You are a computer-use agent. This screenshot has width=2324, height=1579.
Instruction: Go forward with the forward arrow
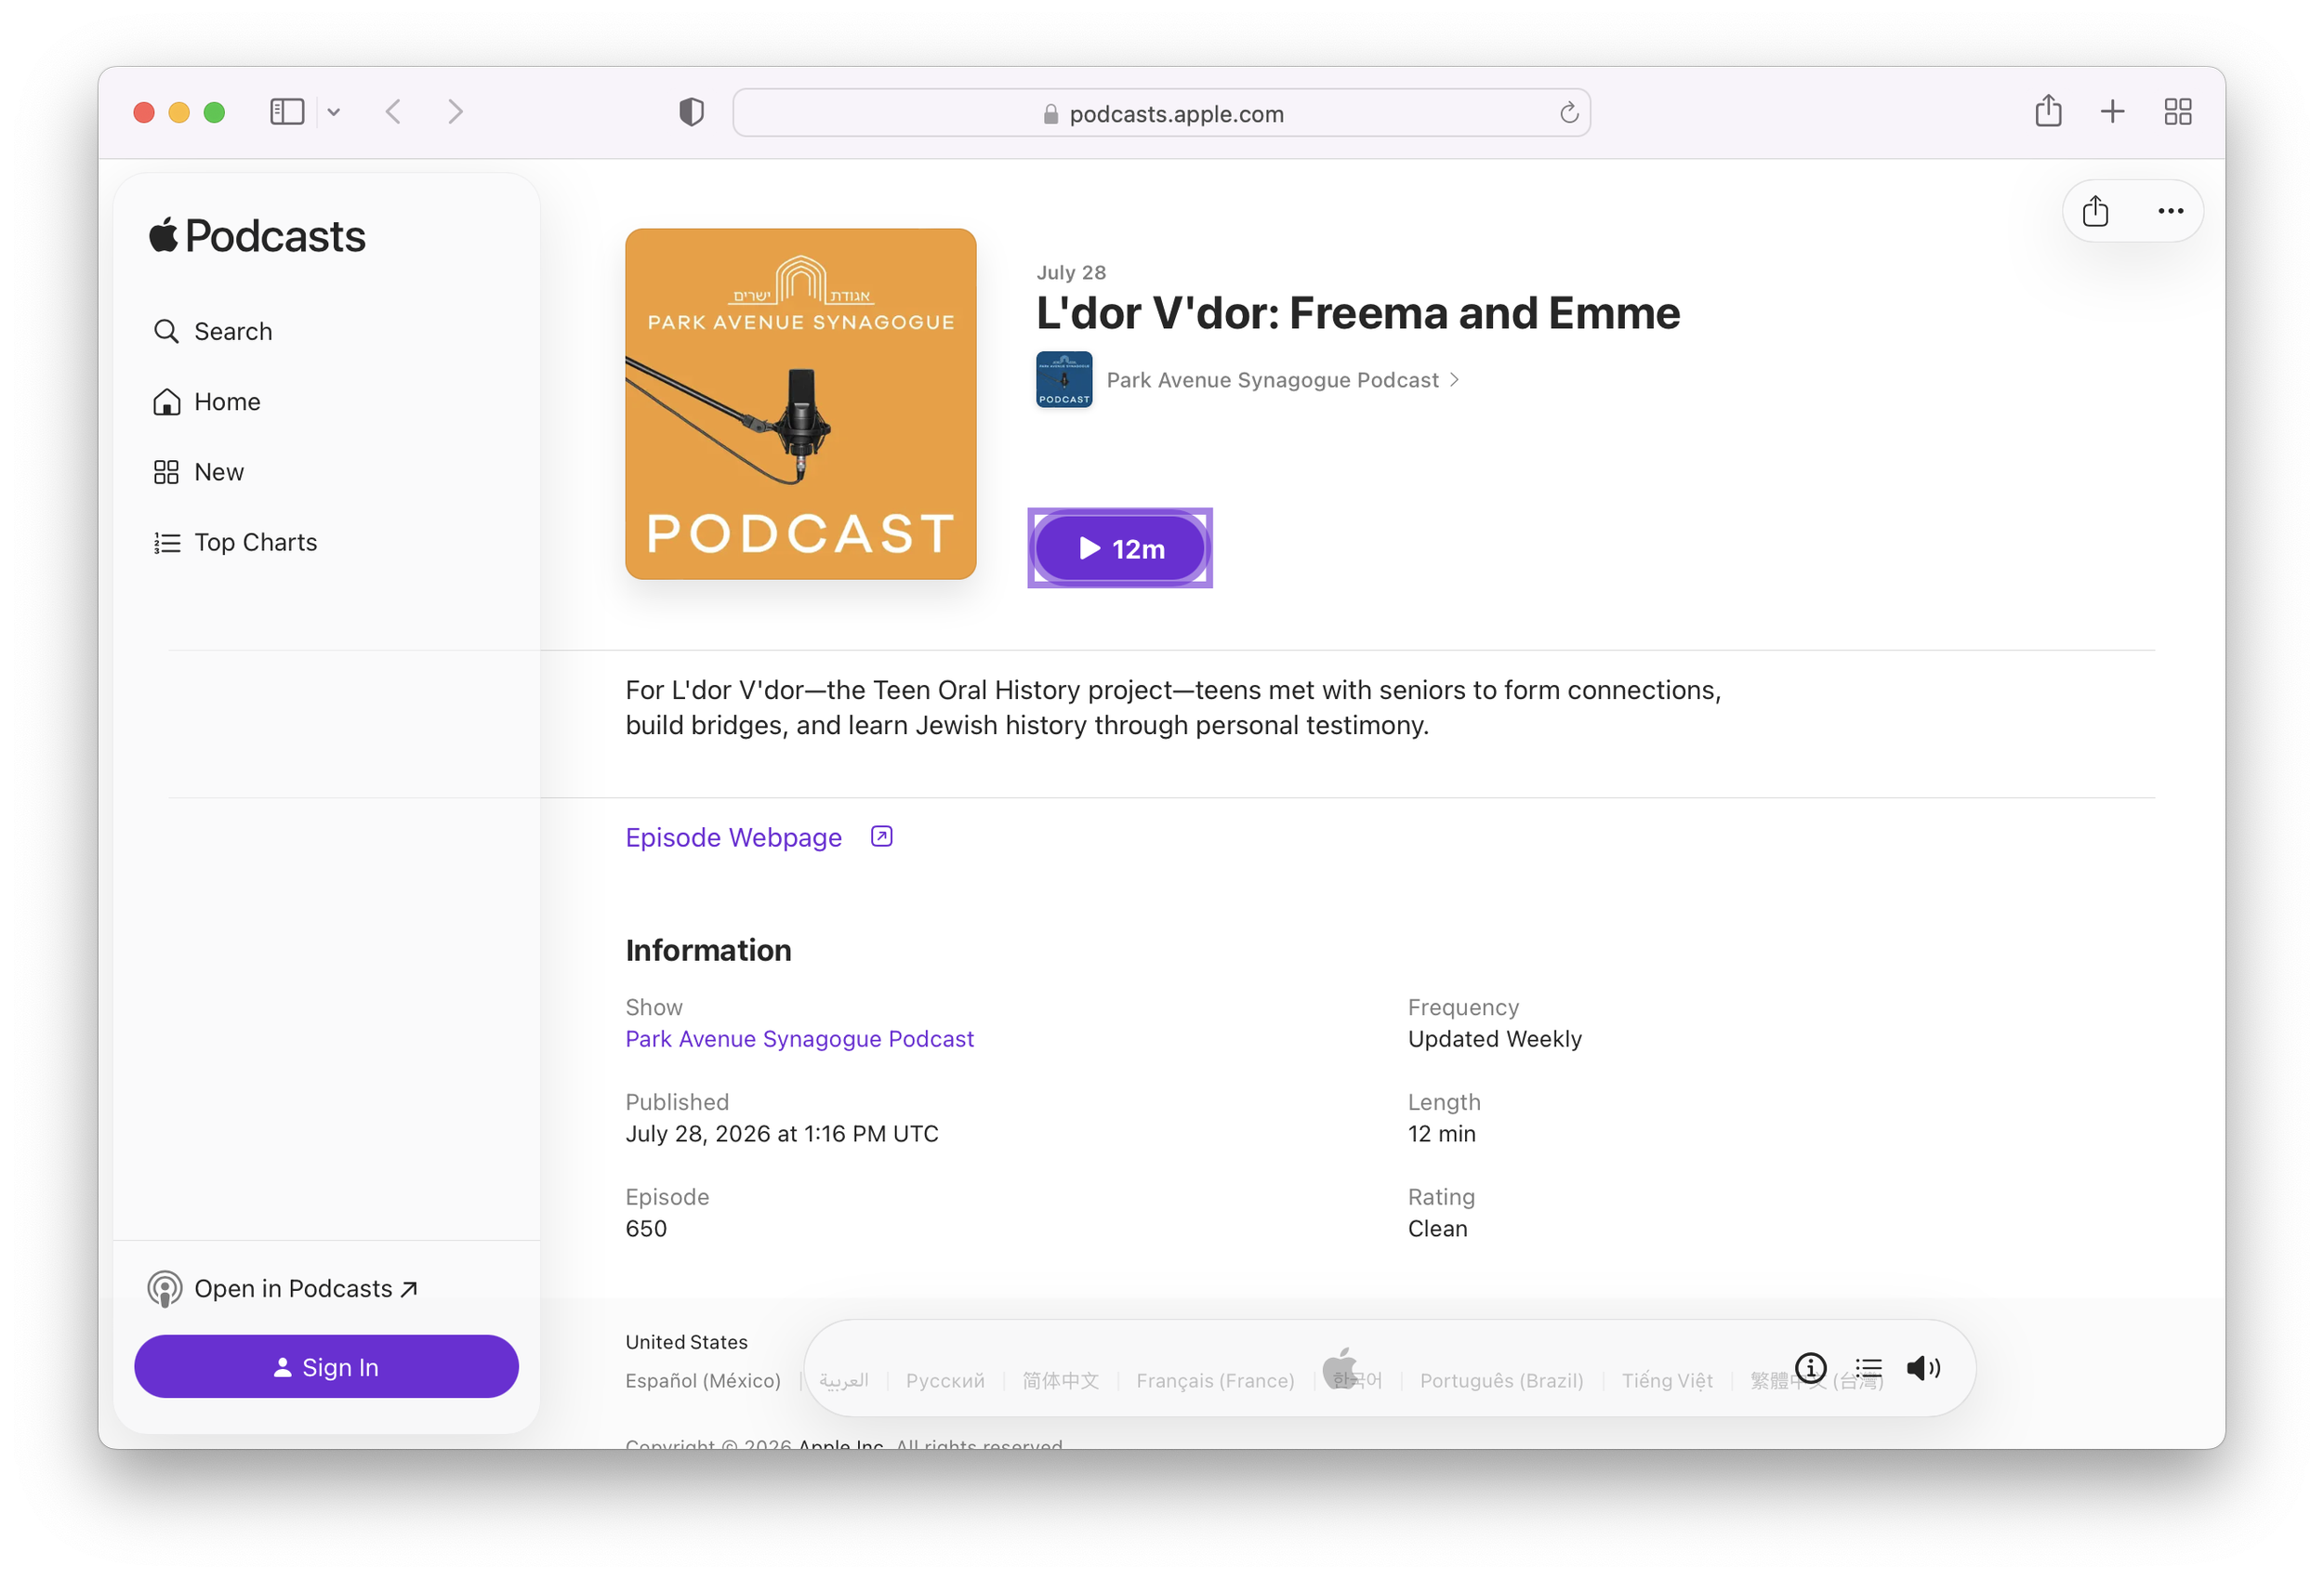tap(455, 111)
